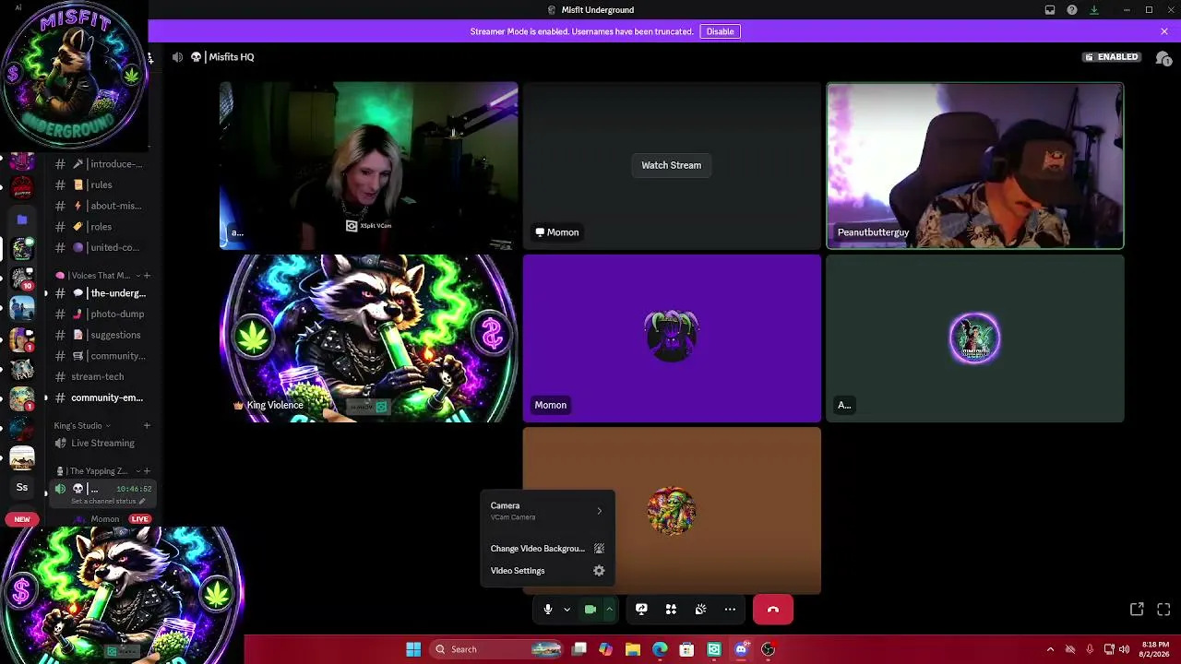Open more call options ellipsis

coord(730,610)
